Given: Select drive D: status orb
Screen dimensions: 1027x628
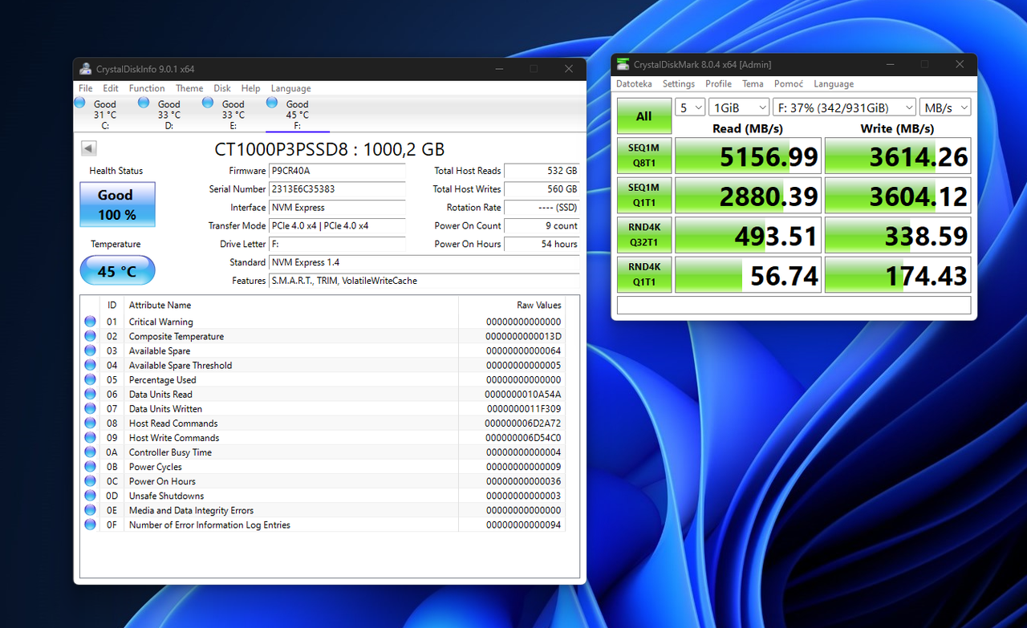Looking at the screenshot, I should (144, 103).
